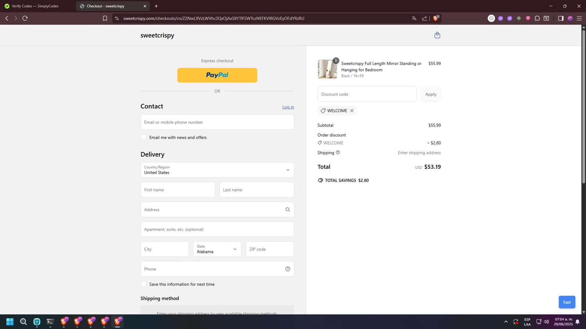Image resolution: width=586 pixels, height=329 pixels.
Task: Open the translate page icon
Action: click(414, 18)
